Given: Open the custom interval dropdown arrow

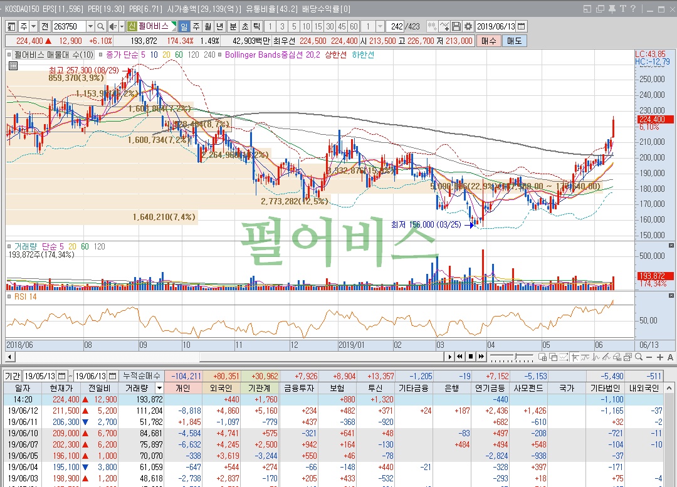Looking at the screenshot, I should click(x=380, y=26).
